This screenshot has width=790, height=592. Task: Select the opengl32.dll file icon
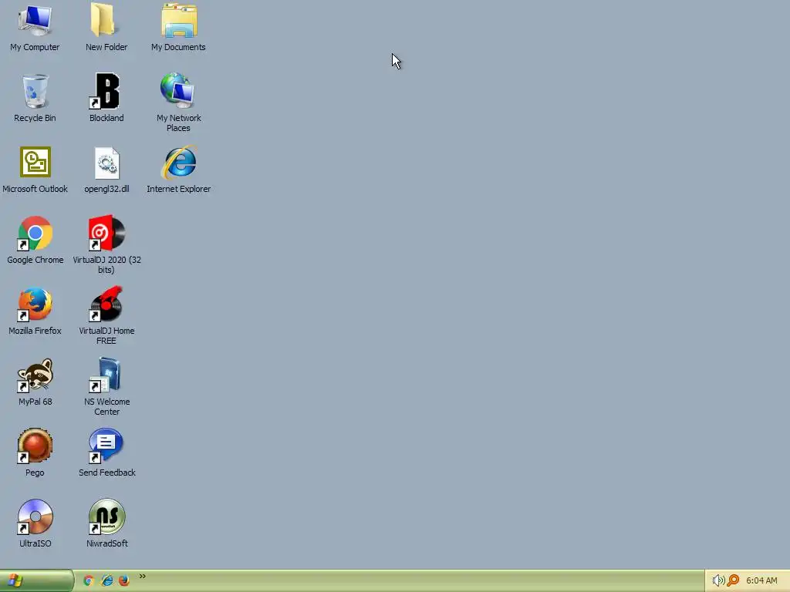pos(106,163)
